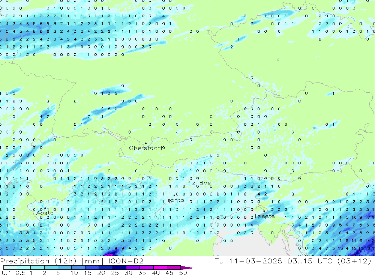Screen dimensions: 375x275
Task: Click the black dot marking Trento
Action: pyautogui.click(x=174, y=195)
